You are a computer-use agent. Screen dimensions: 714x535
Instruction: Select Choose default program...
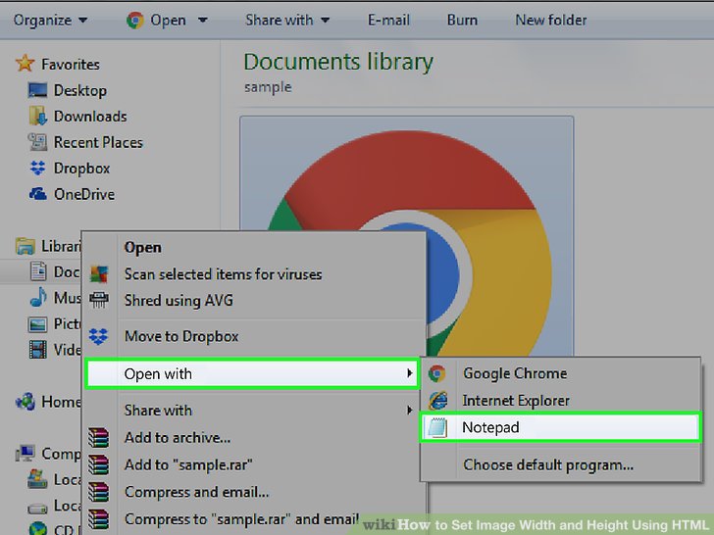[x=548, y=464]
